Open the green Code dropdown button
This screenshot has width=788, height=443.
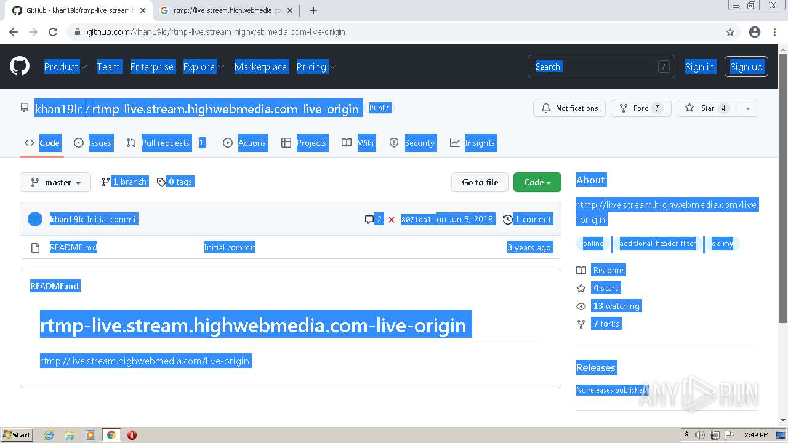[537, 182]
